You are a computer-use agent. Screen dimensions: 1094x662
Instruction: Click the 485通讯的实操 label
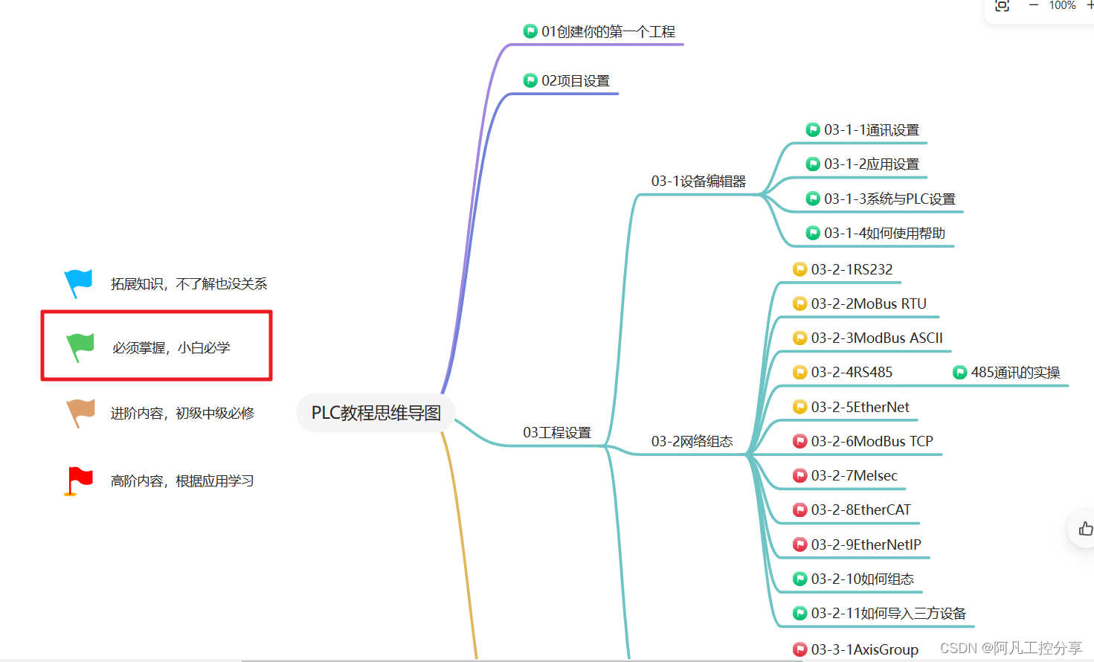coord(1015,372)
